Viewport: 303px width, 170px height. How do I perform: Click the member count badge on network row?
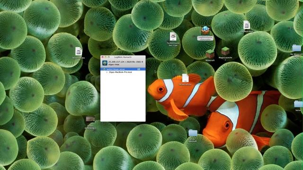(139, 69)
